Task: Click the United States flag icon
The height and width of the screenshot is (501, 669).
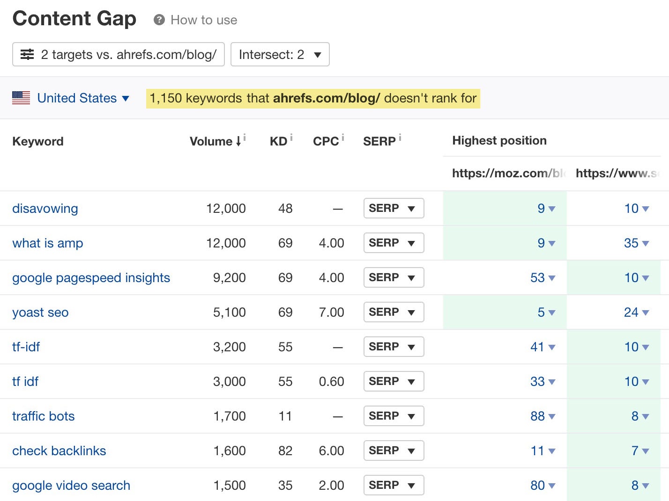Action: (21, 98)
